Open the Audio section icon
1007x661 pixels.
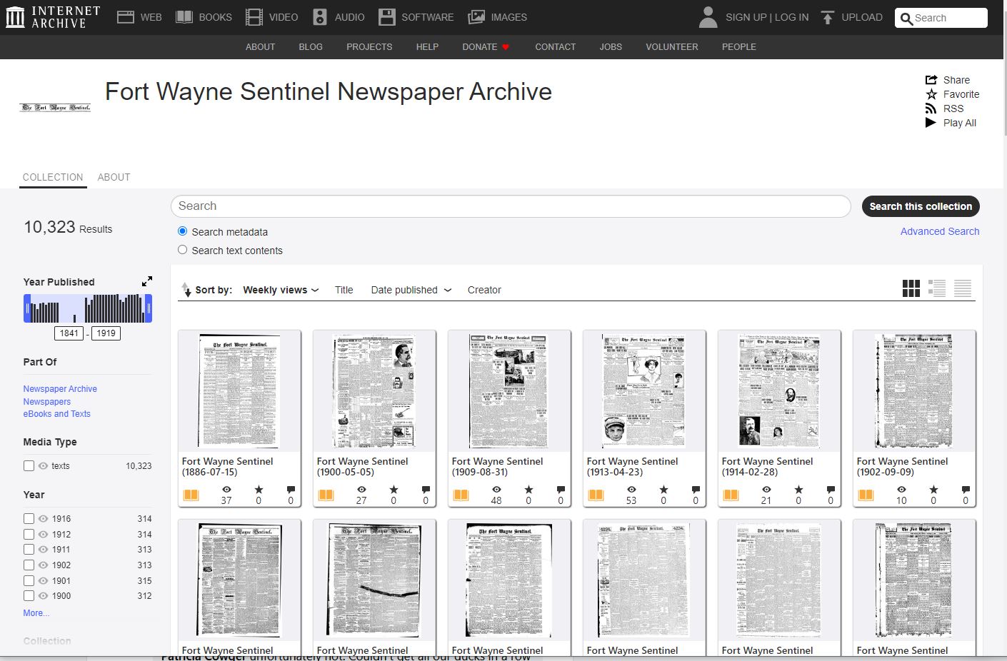[320, 17]
